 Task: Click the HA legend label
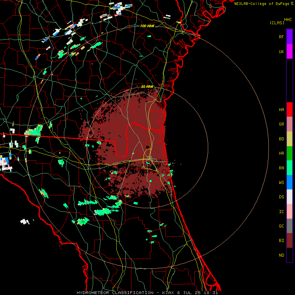[281, 109]
